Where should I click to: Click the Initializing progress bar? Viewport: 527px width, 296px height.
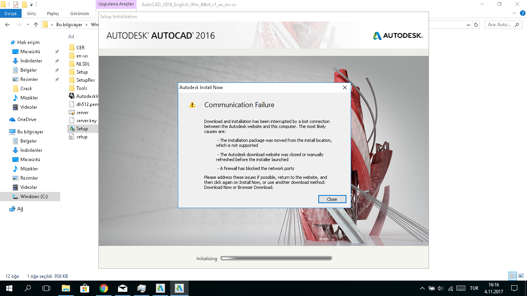point(276,258)
